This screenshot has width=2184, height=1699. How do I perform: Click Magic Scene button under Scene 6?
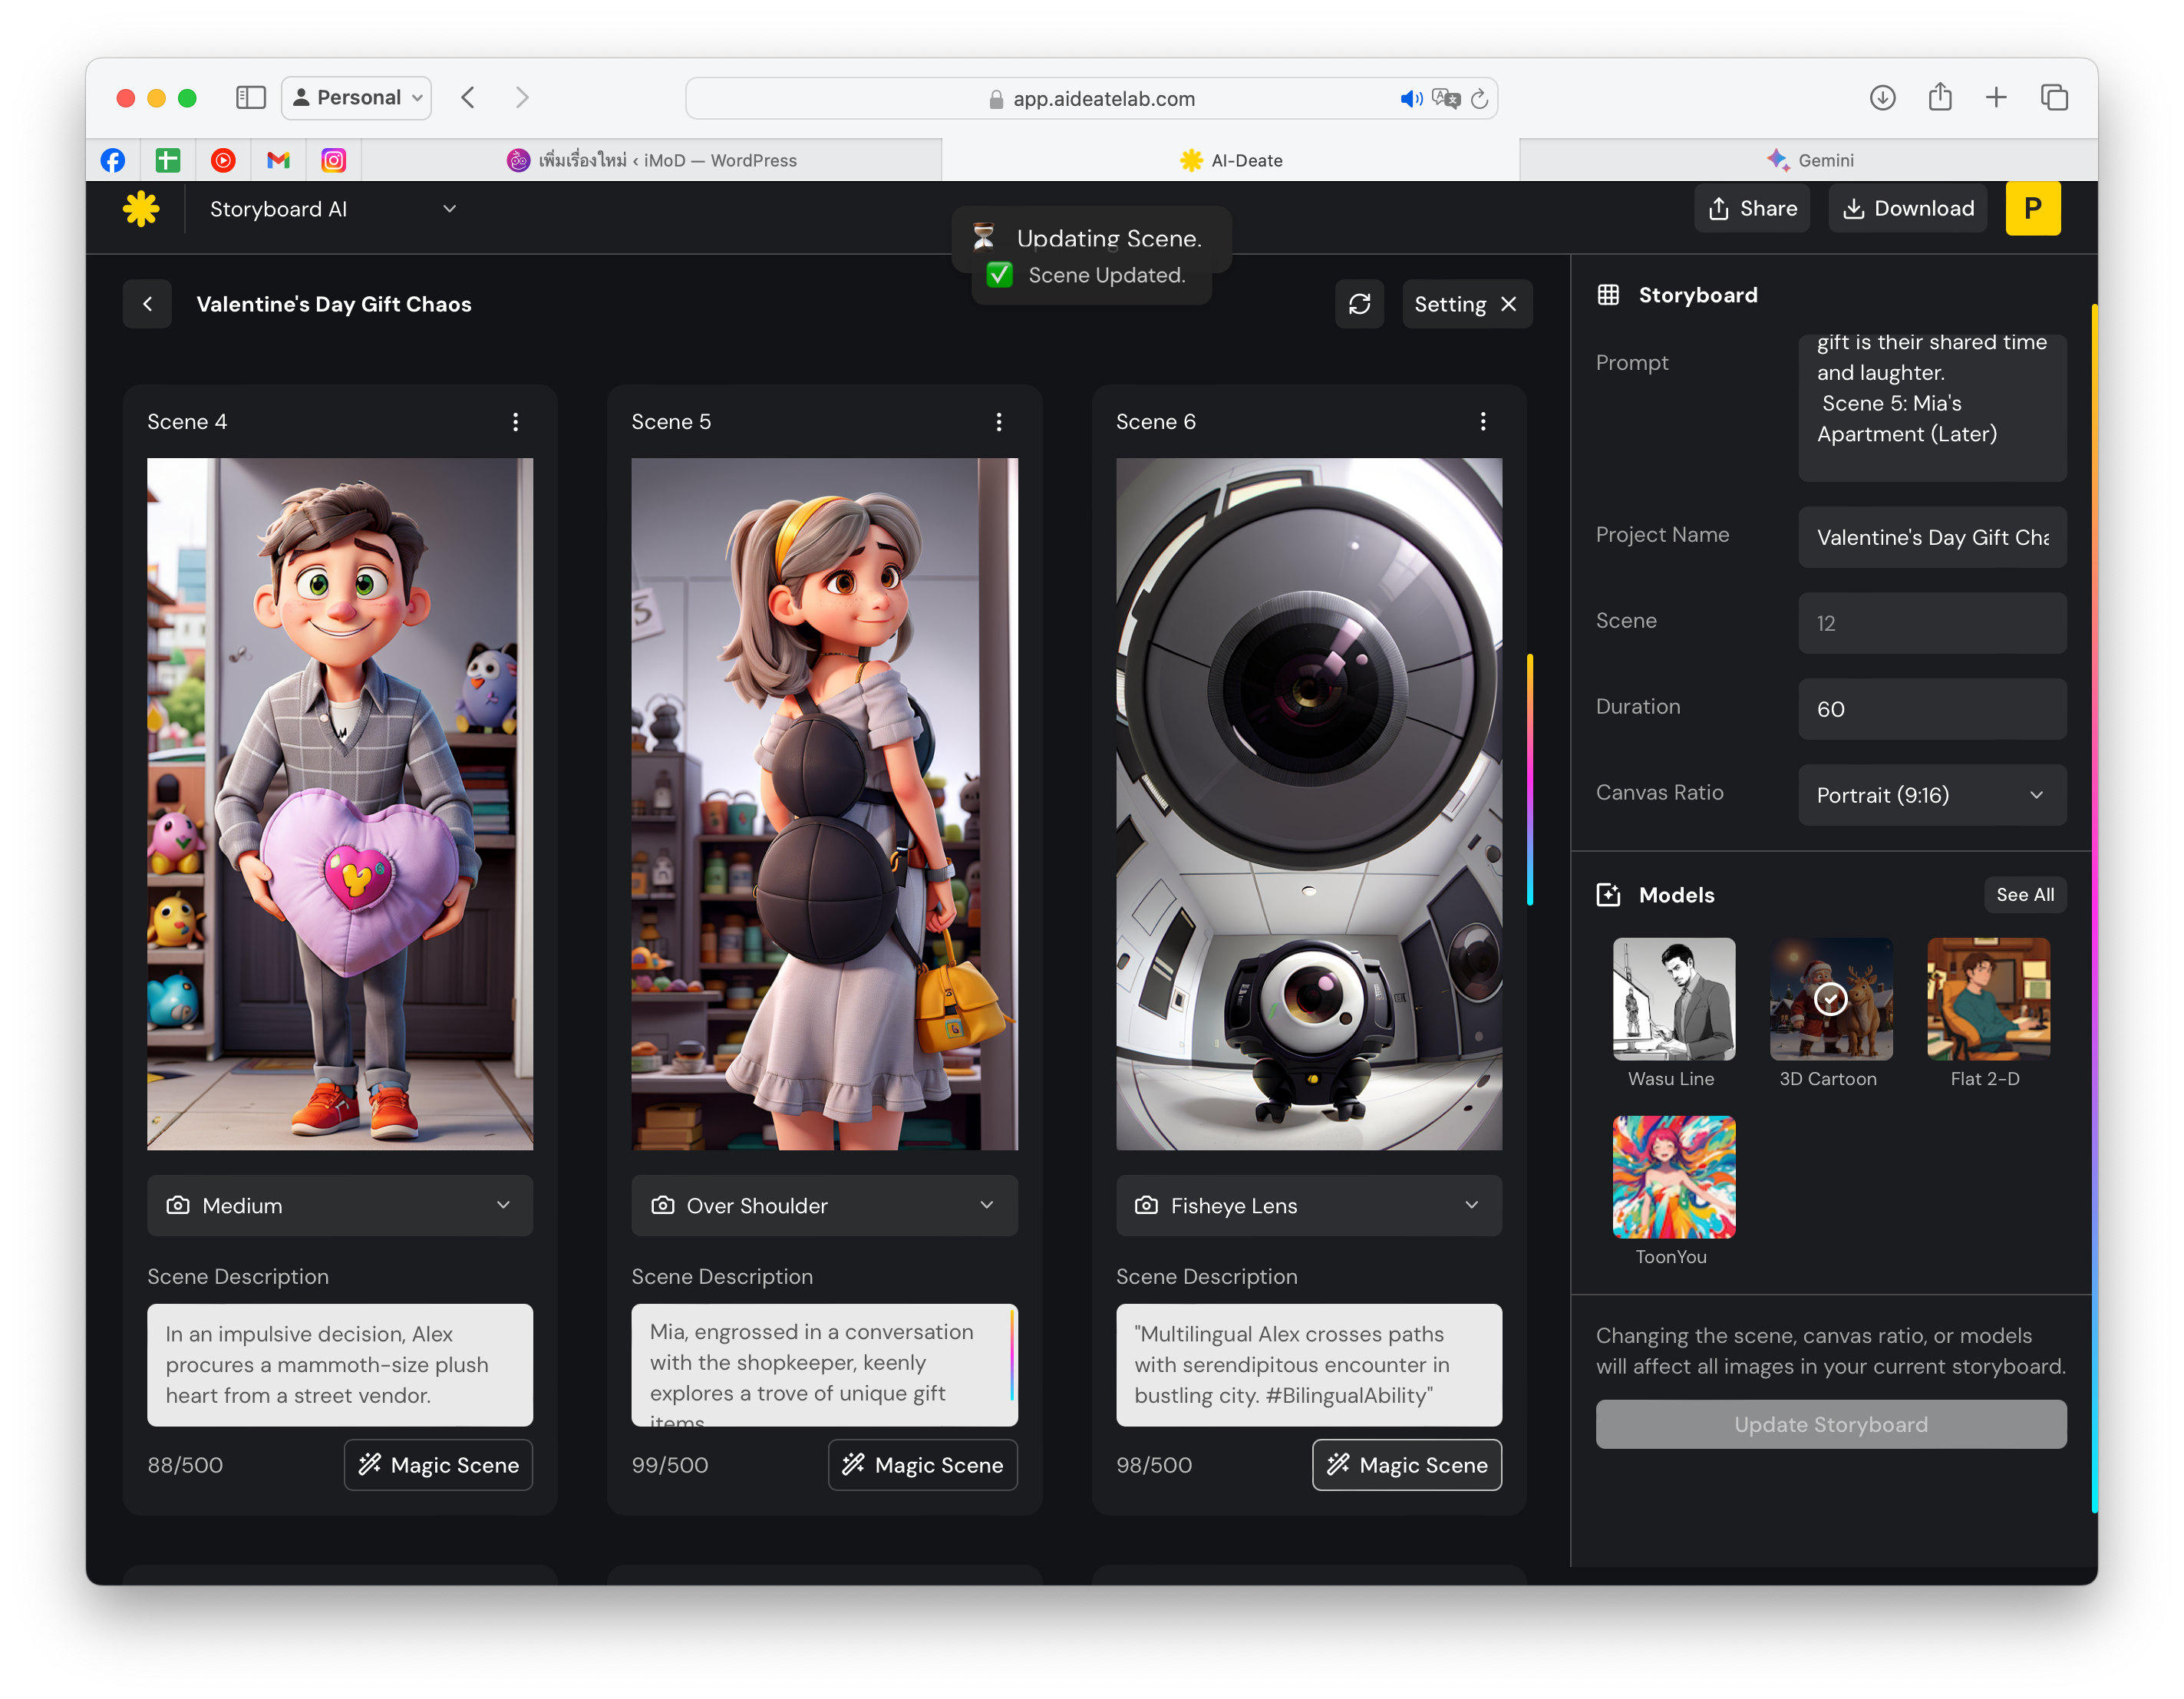point(1406,1465)
